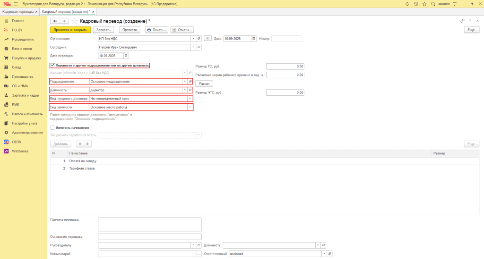Click the 1C logo icon

pyautogui.click(x=7, y=4)
